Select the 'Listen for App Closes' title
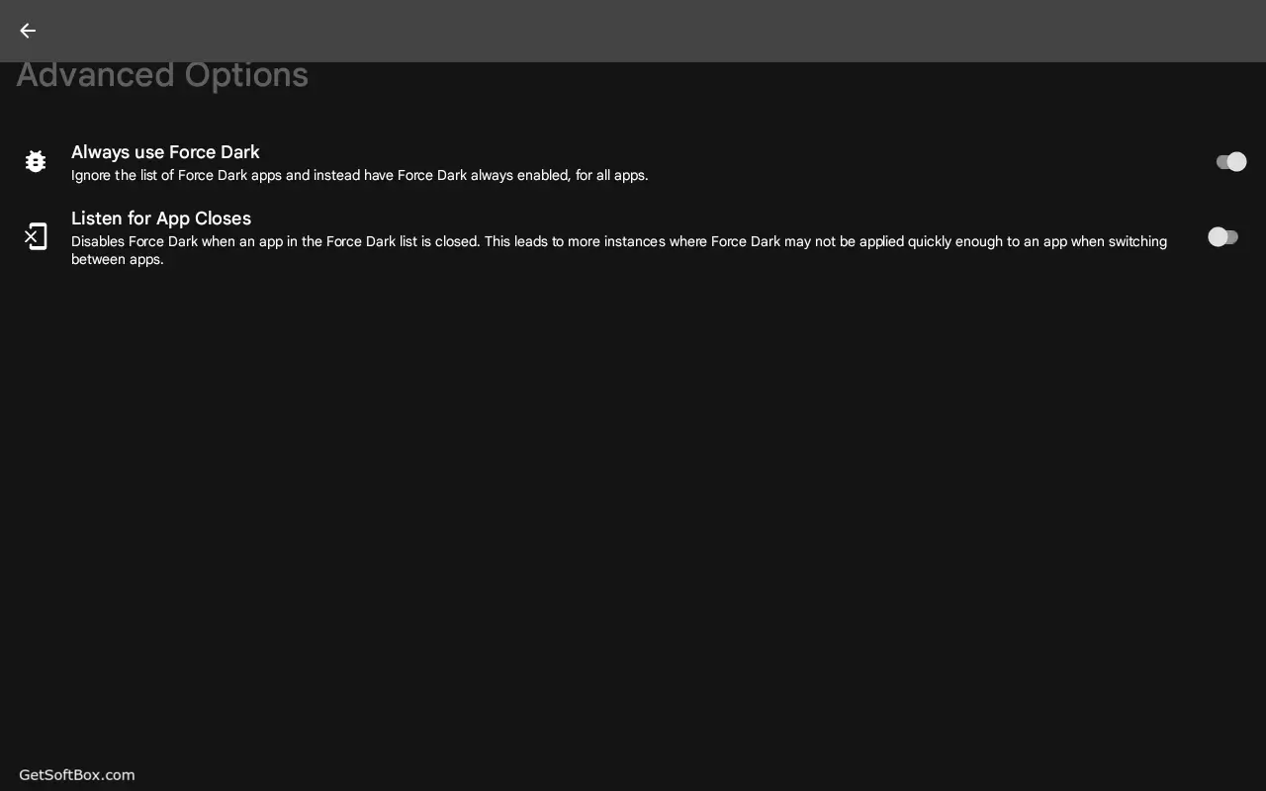Viewport: 1266px width, 791px height. pyautogui.click(x=161, y=219)
